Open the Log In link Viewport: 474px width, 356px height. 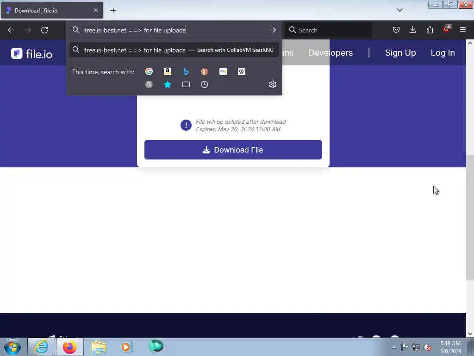443,53
